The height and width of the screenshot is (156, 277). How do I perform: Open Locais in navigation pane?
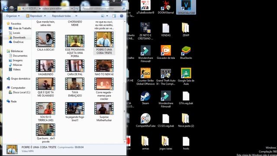point(14,33)
